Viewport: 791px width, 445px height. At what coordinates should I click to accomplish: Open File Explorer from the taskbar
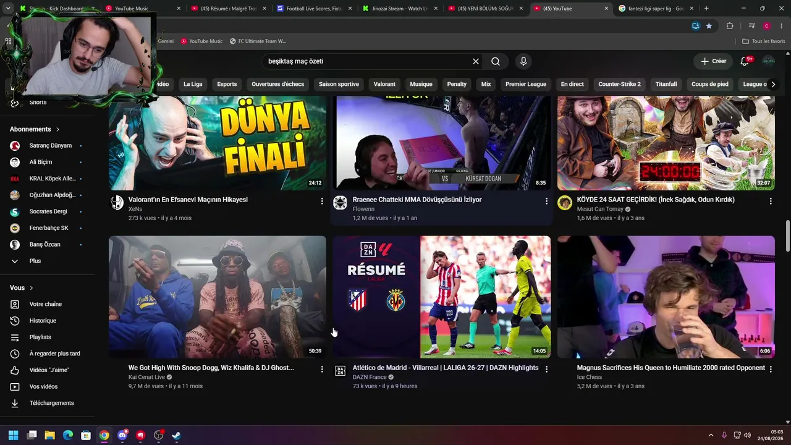click(x=49, y=435)
